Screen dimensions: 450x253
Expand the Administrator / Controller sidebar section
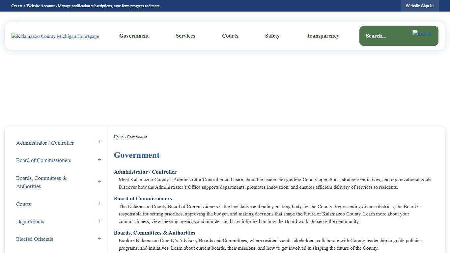point(99,142)
